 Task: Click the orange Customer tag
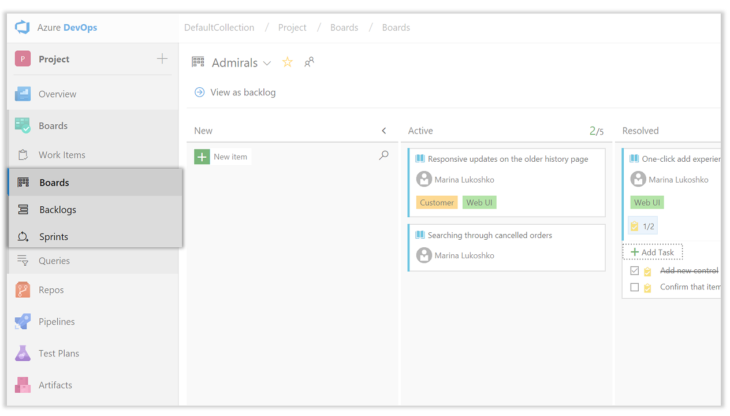pos(437,203)
